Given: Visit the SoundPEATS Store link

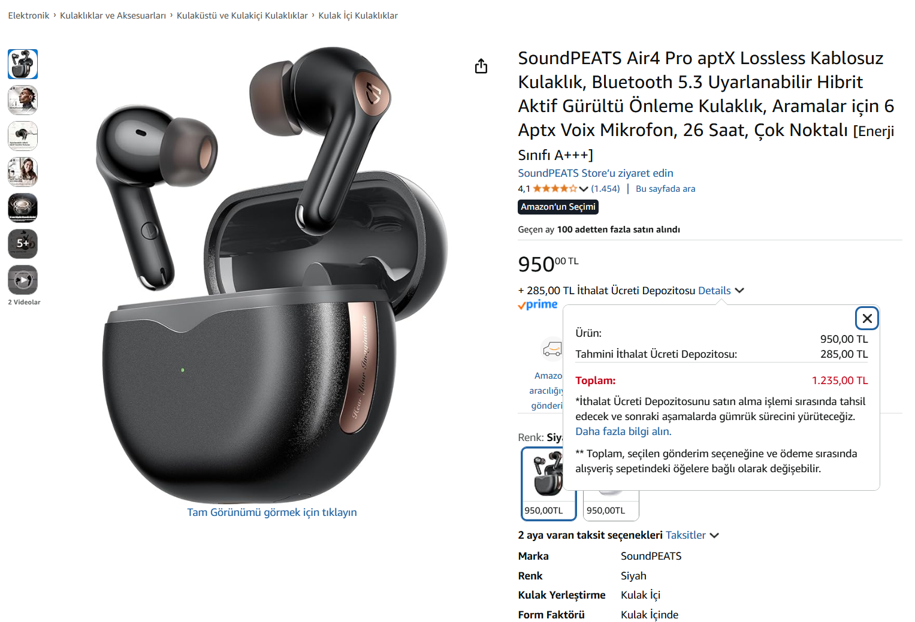Looking at the screenshot, I should coord(596,173).
